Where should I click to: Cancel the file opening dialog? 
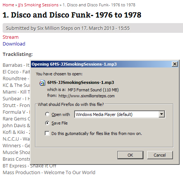[x=160, y=155]
